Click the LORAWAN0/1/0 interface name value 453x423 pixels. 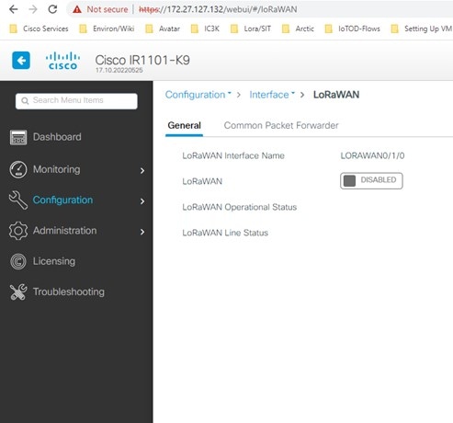(372, 155)
